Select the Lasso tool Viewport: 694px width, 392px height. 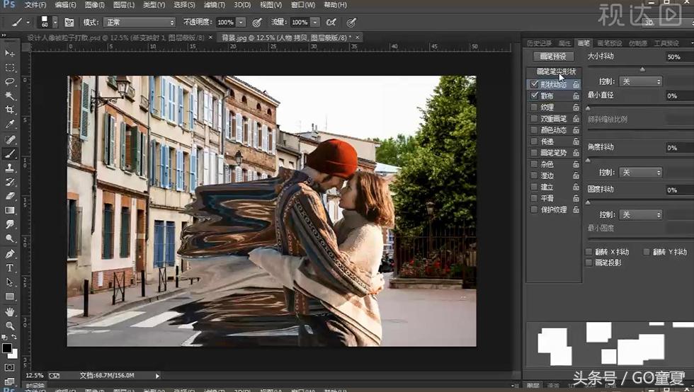10,81
